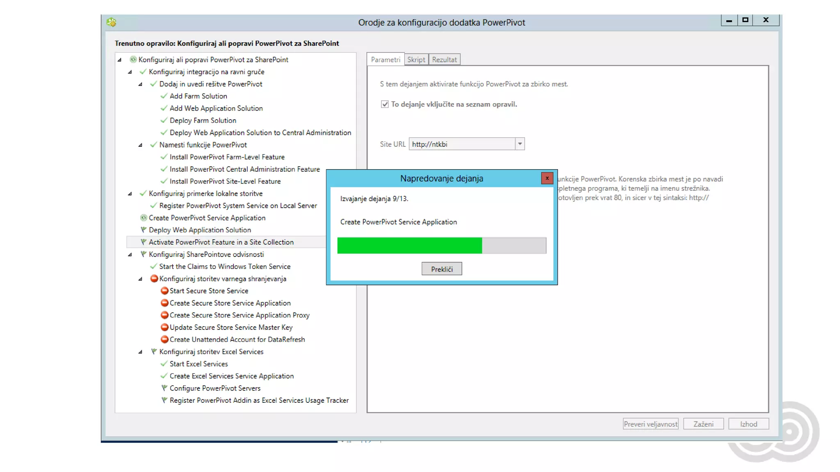The width and height of the screenshot is (840, 472).
Task: Open the Site URL dropdown arrow
Action: point(520,144)
